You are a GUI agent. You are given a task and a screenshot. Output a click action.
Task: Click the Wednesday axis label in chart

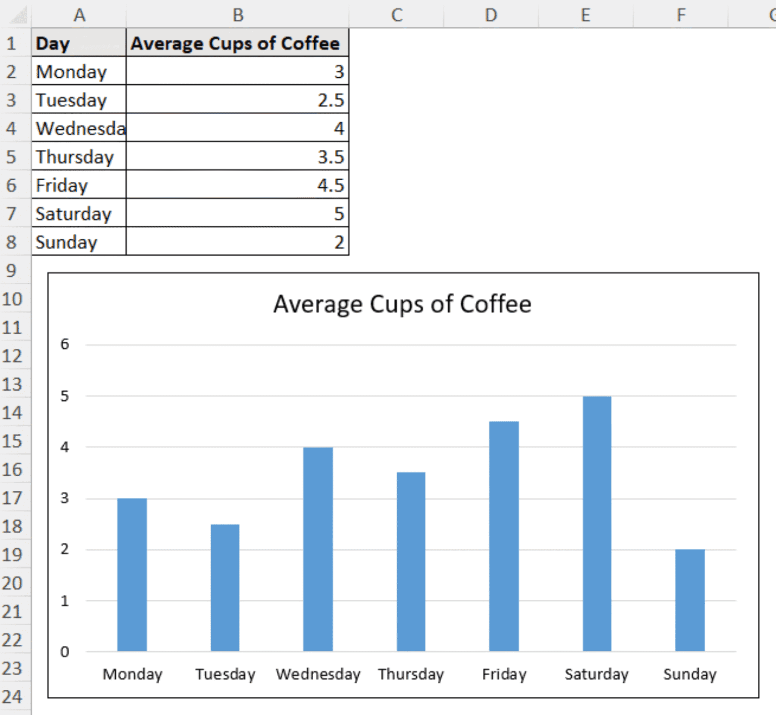(317, 674)
